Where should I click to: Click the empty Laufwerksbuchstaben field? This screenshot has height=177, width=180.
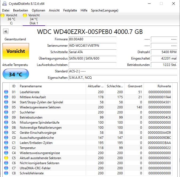92,65
